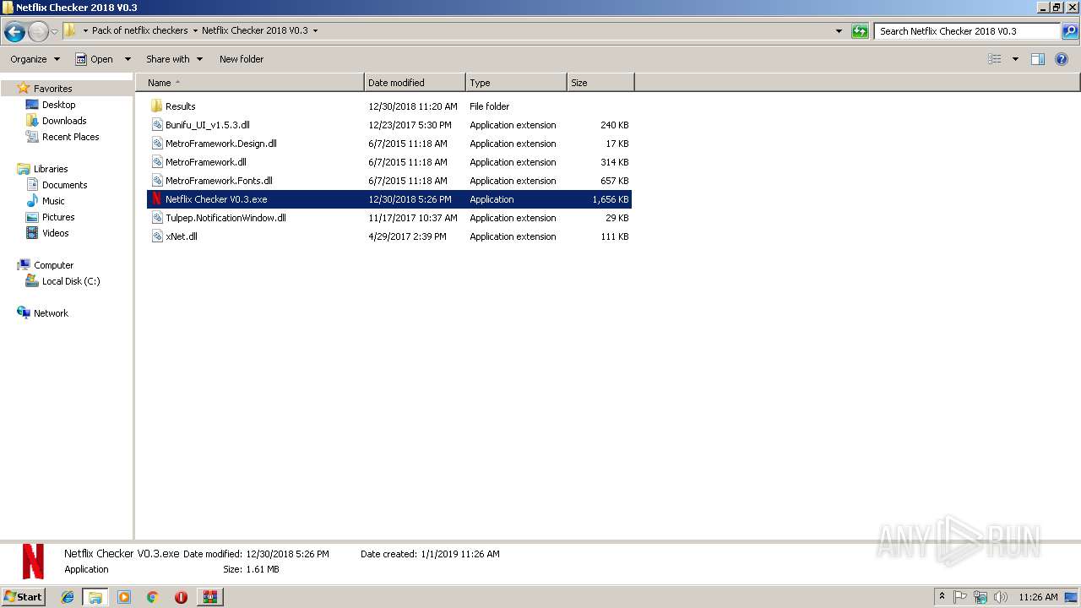This screenshot has width=1081, height=608.
Task: Sort by the Size column header
Action: coord(600,83)
